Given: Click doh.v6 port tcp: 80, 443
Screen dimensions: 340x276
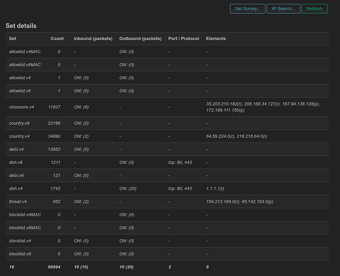Looking at the screenshot, I should pos(180,162).
